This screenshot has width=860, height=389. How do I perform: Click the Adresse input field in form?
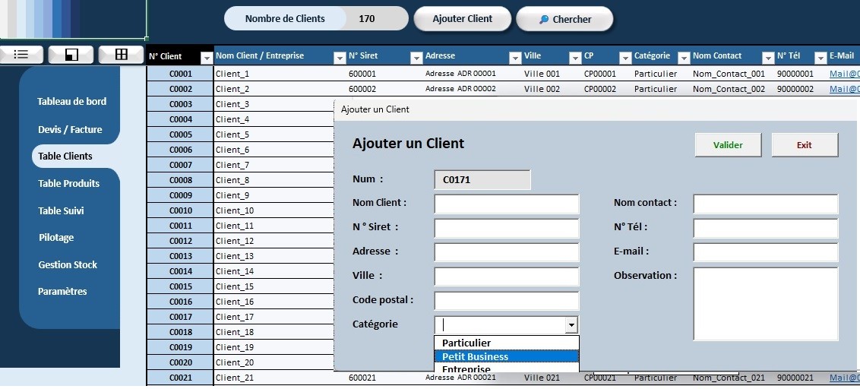507,252
